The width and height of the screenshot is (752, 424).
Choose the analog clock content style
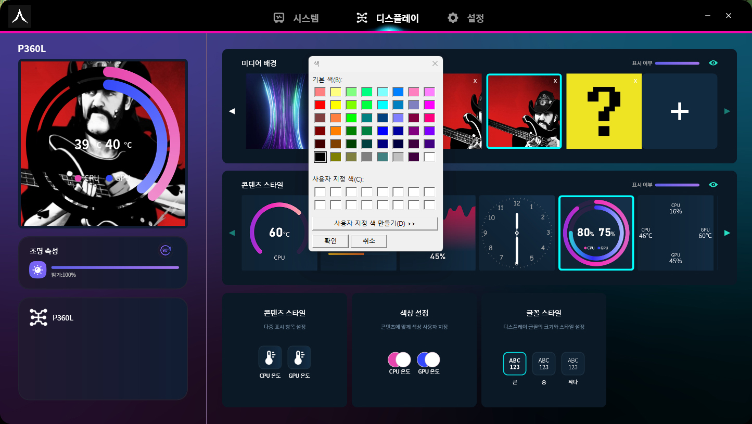[x=517, y=233]
